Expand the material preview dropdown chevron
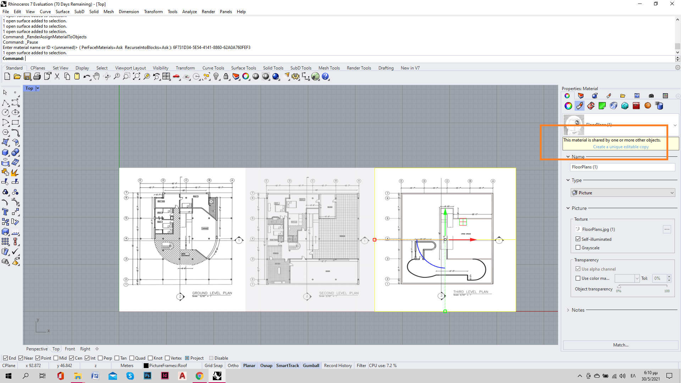This screenshot has height=383, width=681. pos(675,125)
